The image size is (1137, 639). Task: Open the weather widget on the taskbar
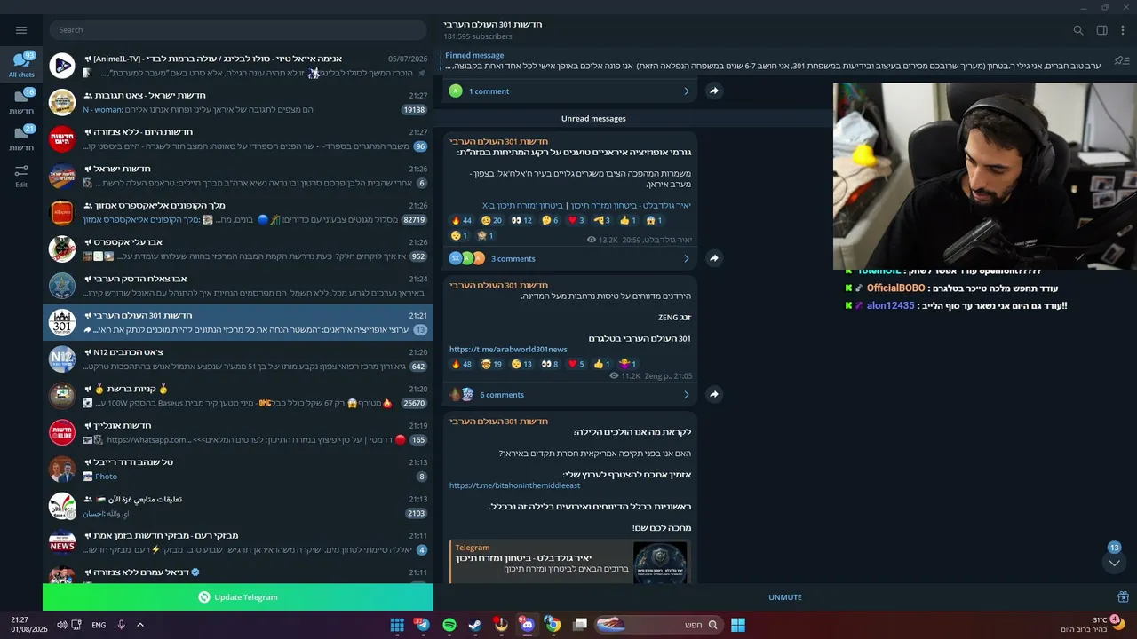point(1093,625)
